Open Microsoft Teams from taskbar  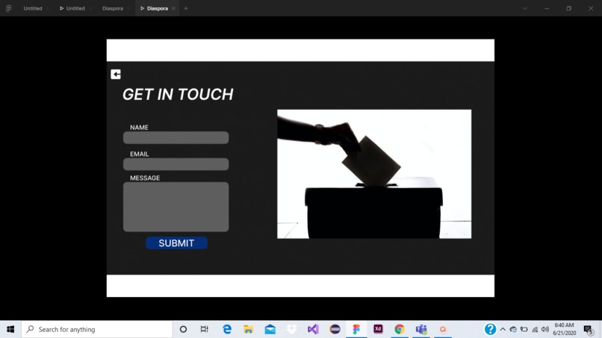[x=421, y=329]
